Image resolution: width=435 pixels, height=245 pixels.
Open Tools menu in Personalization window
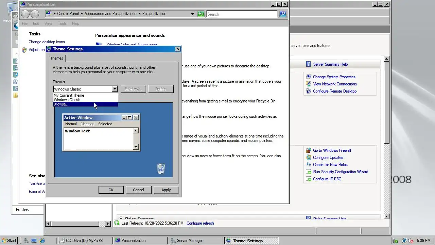62,23
